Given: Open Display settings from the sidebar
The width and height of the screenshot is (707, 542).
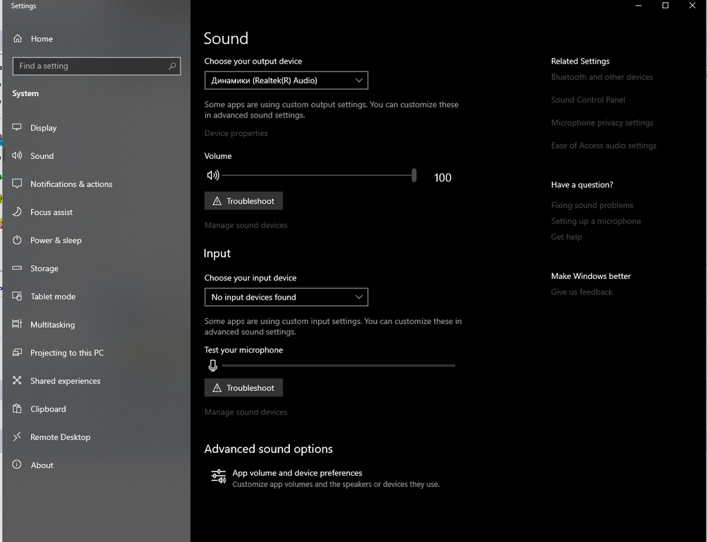Looking at the screenshot, I should click(x=43, y=128).
